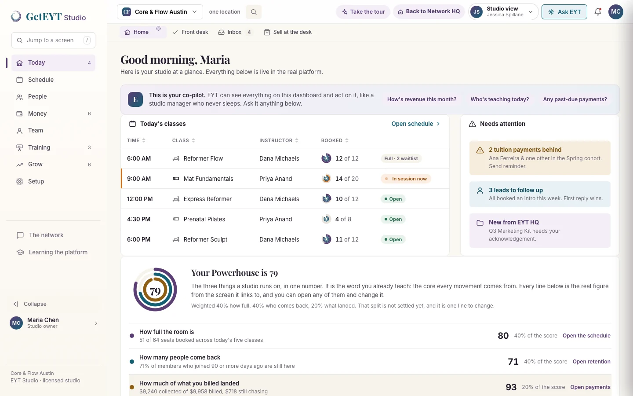Collapse the sidebar
Image resolution: width=633 pixels, height=396 pixels.
click(x=30, y=304)
